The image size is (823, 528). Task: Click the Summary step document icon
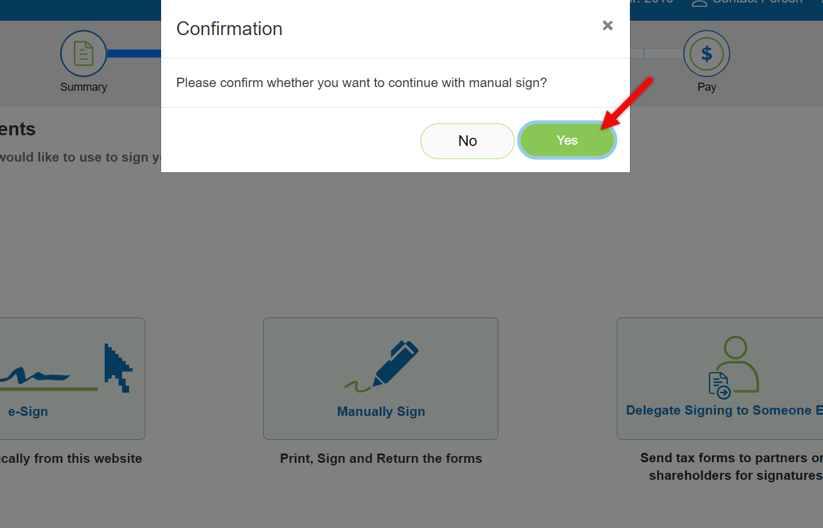[x=83, y=54]
